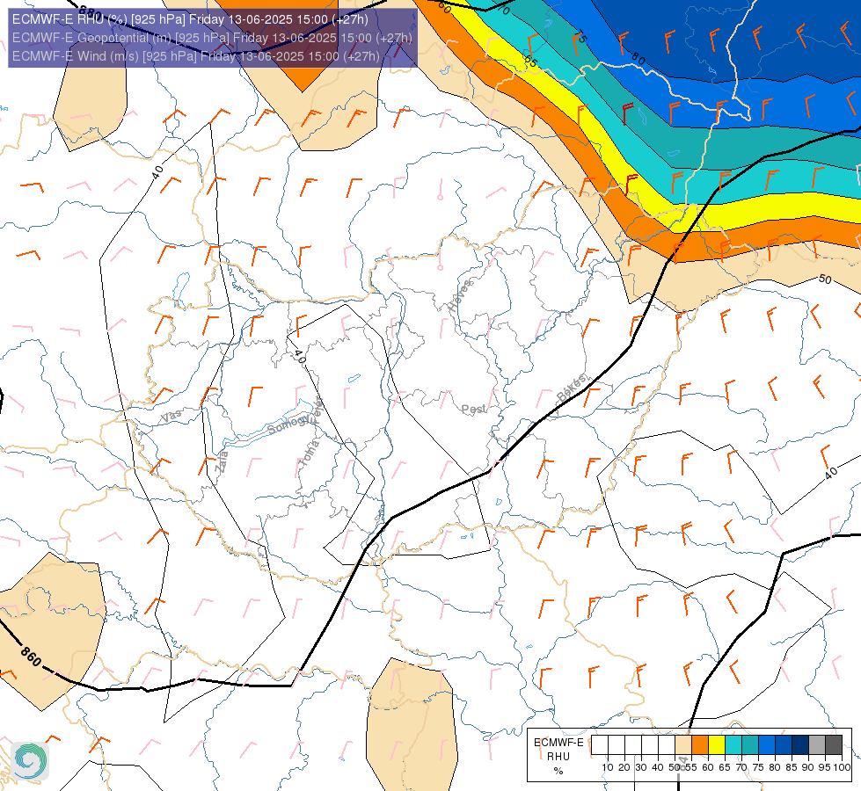Click the Pest county label
The height and width of the screenshot is (791, 861).
point(473,409)
